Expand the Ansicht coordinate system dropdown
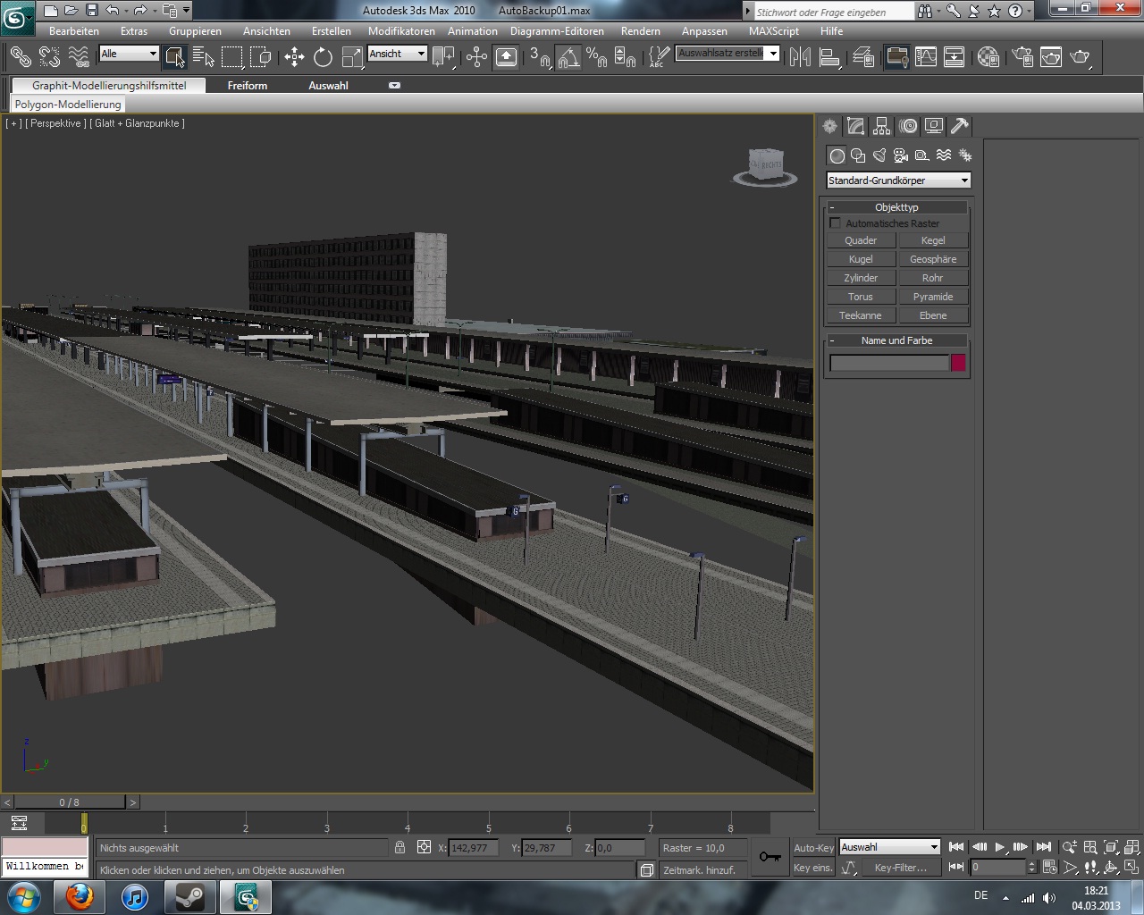This screenshot has width=1144, height=915. pos(397,54)
